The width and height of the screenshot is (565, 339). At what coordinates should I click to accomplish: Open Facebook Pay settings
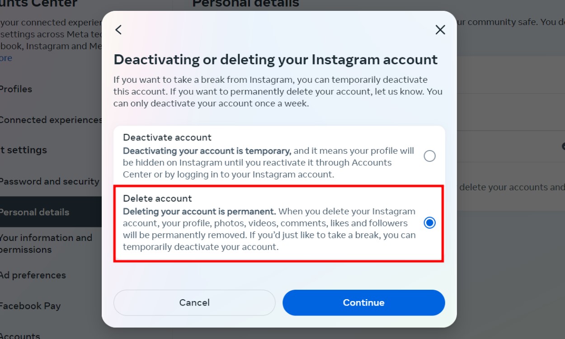tap(30, 306)
